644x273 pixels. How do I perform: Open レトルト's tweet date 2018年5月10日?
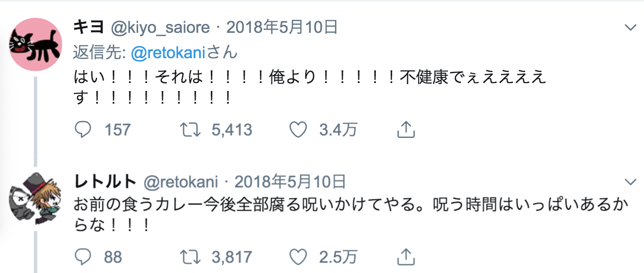tap(290, 181)
